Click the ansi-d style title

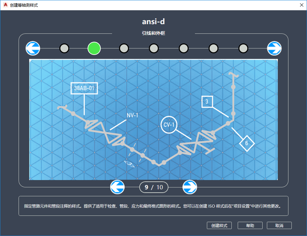pyautogui.click(x=153, y=22)
